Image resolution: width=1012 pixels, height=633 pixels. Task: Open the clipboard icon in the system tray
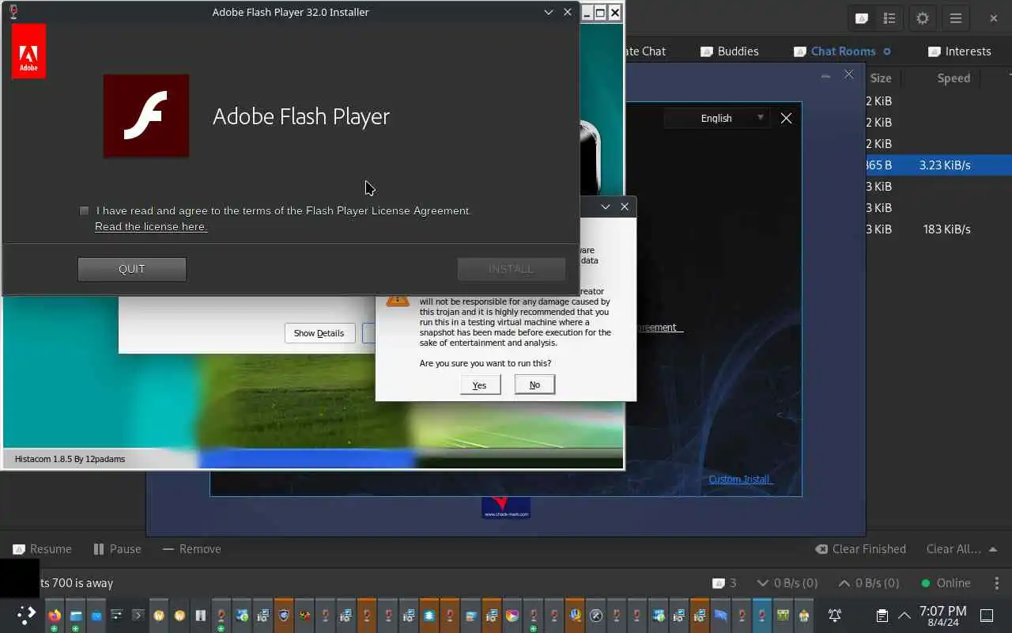click(x=882, y=615)
